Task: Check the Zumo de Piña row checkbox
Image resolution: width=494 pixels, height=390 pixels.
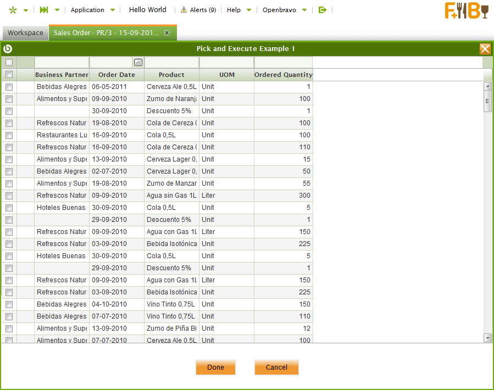Action: click(9, 328)
